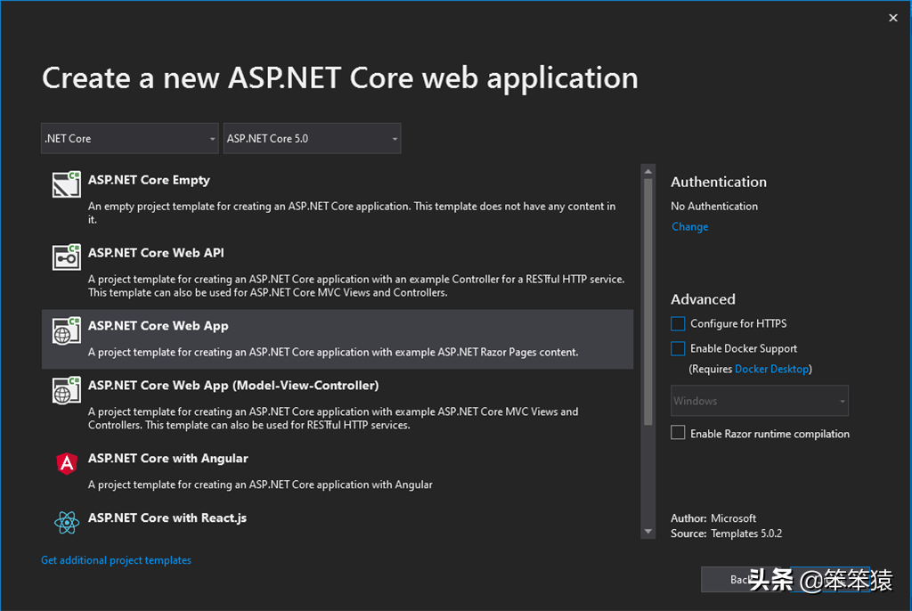Click the MVC Views and Controllers description

coord(333,419)
